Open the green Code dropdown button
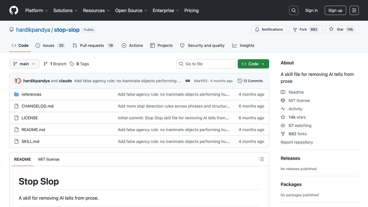The width and height of the screenshot is (368, 207). tap(253, 64)
